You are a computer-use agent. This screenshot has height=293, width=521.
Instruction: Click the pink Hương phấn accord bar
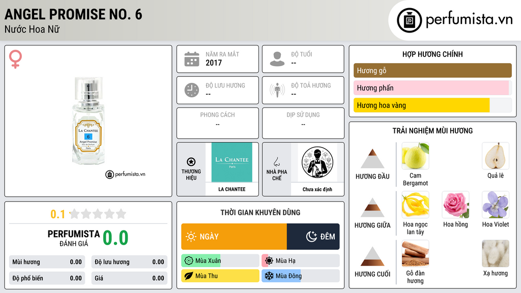pos(432,88)
